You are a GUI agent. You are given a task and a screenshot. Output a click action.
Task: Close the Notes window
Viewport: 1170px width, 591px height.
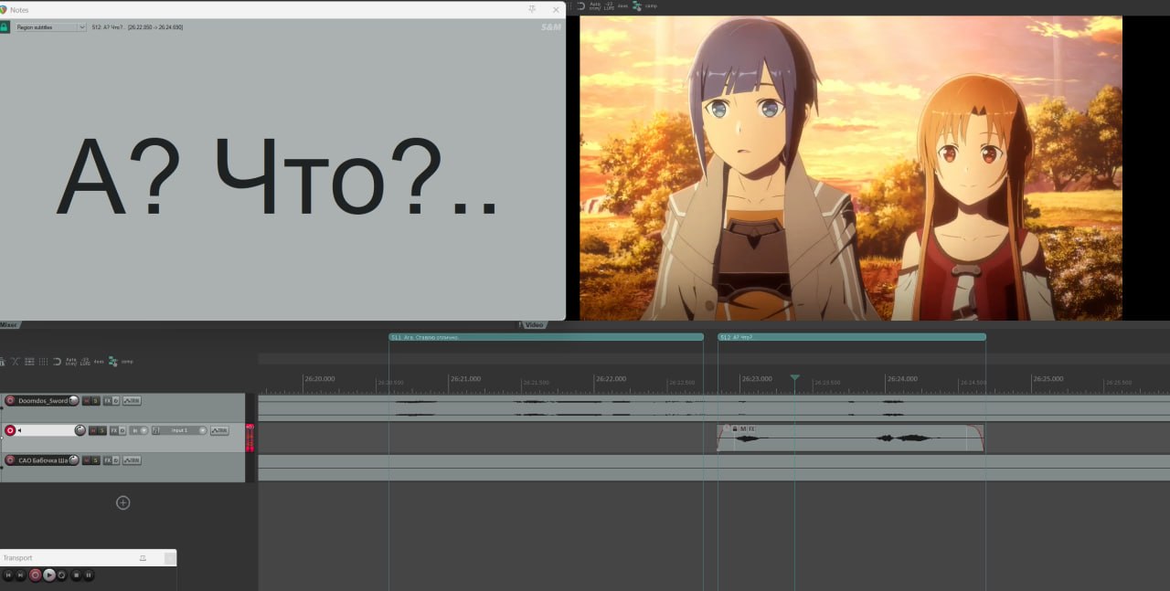556,9
